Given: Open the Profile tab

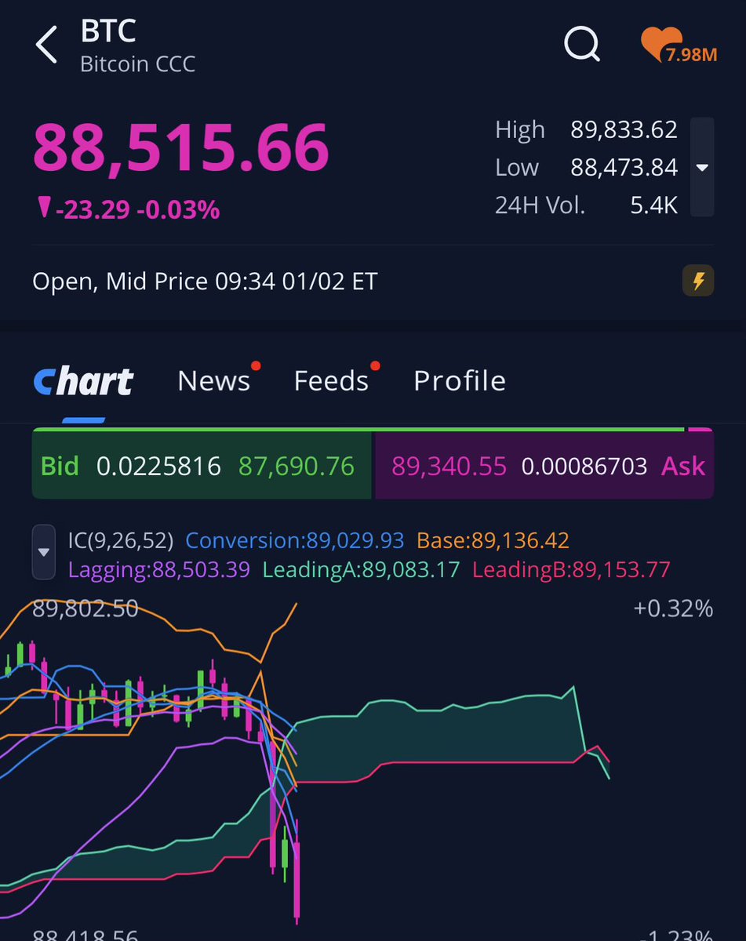Looking at the screenshot, I should [x=460, y=380].
